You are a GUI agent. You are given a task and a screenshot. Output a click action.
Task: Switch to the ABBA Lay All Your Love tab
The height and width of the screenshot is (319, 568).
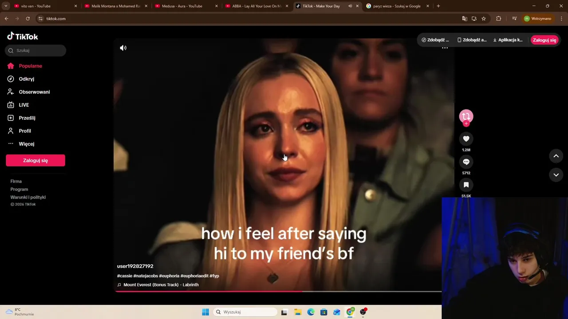tap(256, 6)
